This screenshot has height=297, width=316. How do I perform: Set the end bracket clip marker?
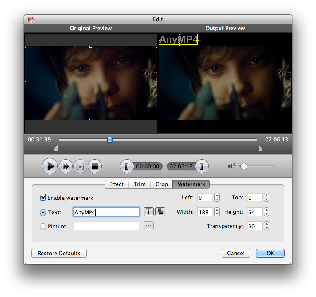[x=202, y=166]
